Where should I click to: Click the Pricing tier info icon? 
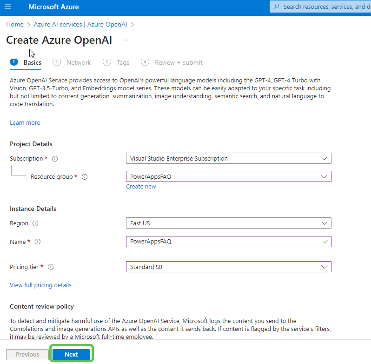click(x=51, y=267)
